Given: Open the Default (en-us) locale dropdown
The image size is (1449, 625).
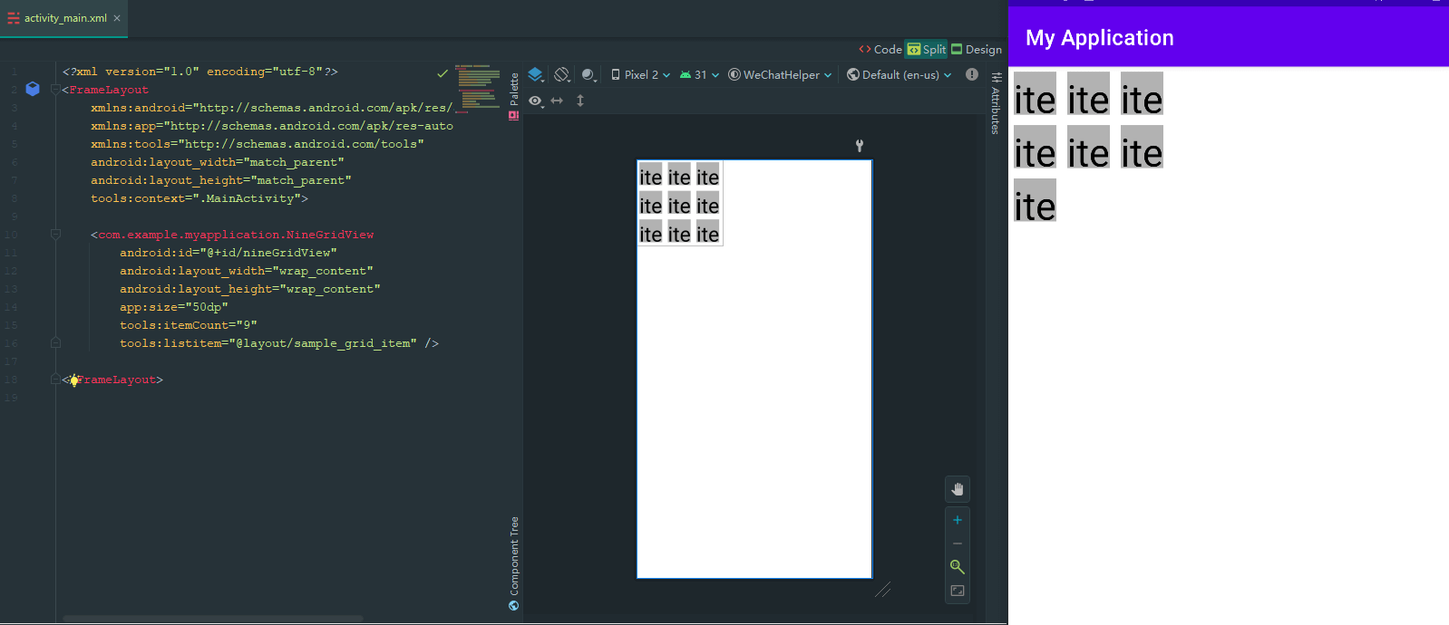Looking at the screenshot, I should (x=900, y=74).
